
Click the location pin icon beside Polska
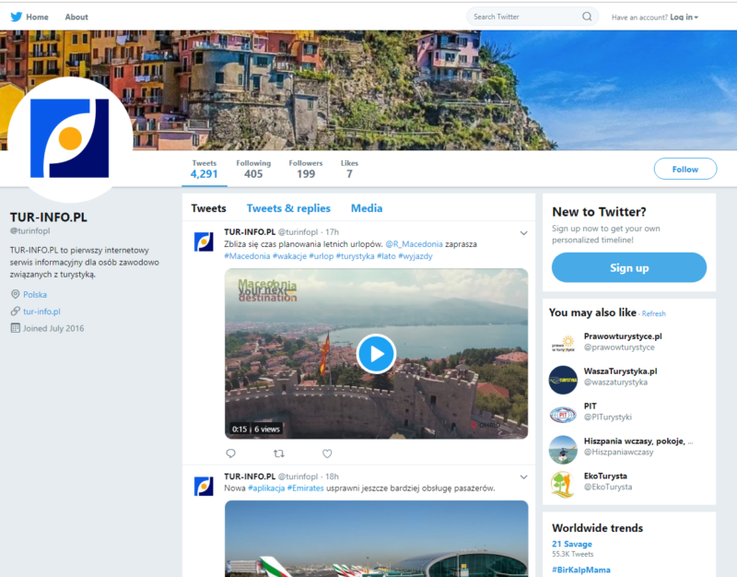pos(15,294)
